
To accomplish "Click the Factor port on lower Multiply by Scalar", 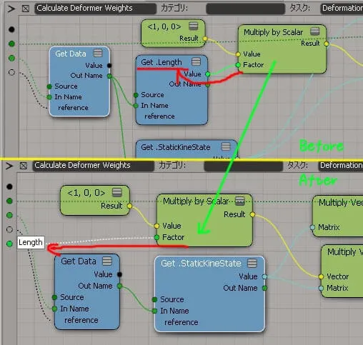I will click(156, 237).
